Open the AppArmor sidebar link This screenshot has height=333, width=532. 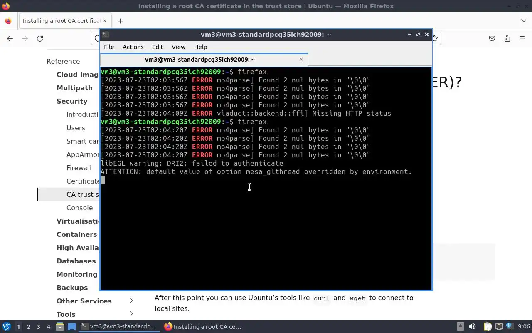point(83,154)
